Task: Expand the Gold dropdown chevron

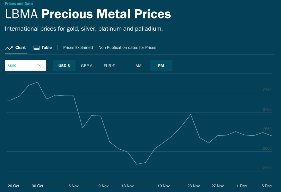Action: [x=40, y=65]
